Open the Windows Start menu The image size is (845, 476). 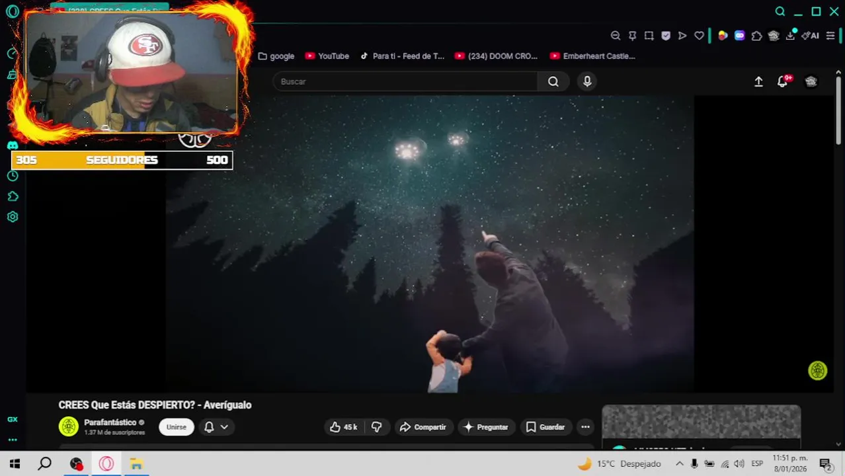tap(15, 464)
